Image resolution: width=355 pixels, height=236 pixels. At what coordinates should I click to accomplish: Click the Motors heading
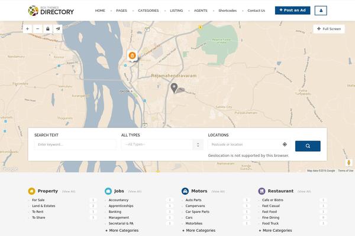(x=199, y=191)
